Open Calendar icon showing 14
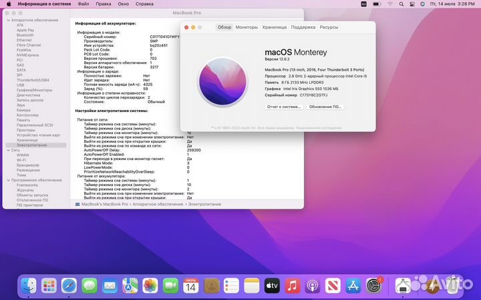This screenshot has height=300, width=481. [x=191, y=286]
